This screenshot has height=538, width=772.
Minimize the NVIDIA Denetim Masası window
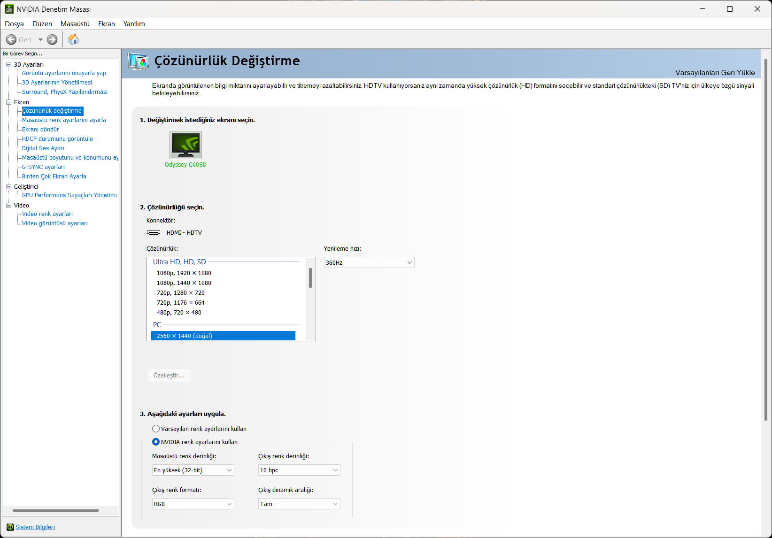point(703,9)
